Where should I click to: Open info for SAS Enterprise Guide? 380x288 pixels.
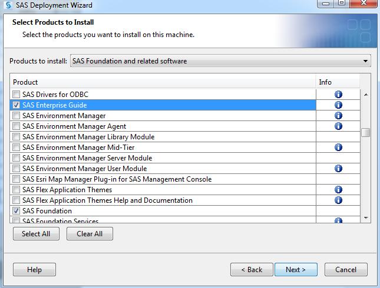[x=338, y=105]
